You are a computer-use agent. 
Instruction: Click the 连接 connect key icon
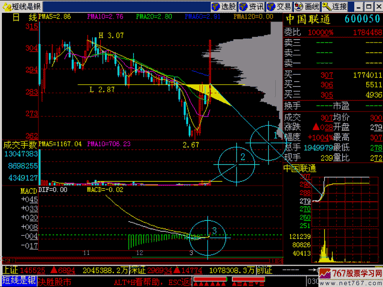coord(335,7)
